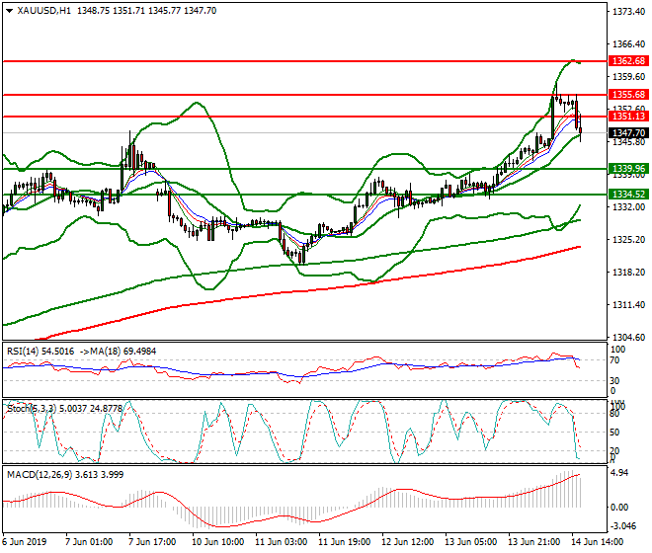This screenshot has width=652, height=553.
Task: Click the 1332.00 price scale value
Action: tap(628, 207)
